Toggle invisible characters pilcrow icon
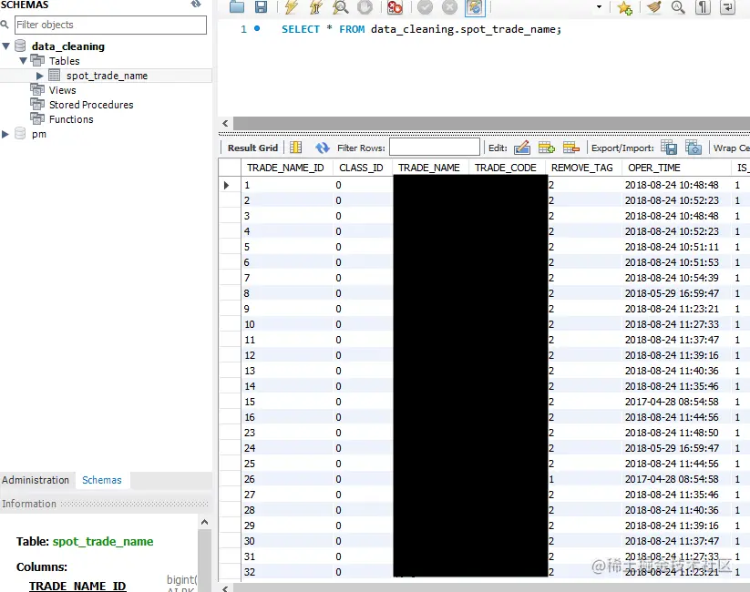This screenshot has height=592, width=750. point(703,6)
